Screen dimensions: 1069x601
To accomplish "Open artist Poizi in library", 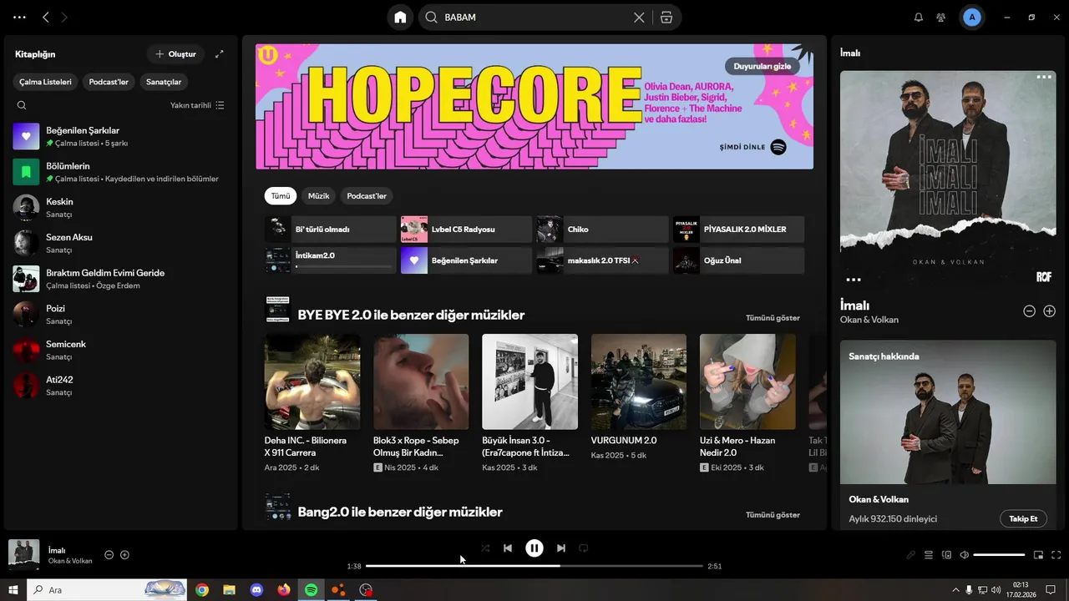I will [x=121, y=315].
